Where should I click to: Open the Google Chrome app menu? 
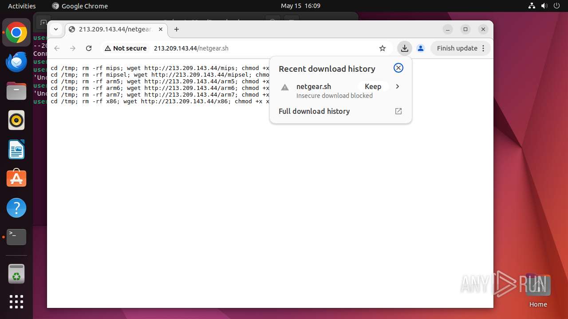80,6
